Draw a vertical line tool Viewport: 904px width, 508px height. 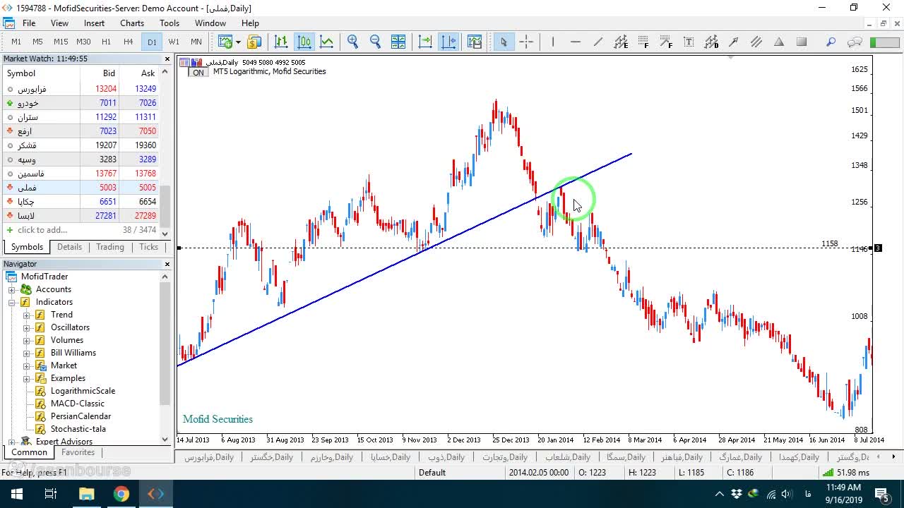(552, 42)
